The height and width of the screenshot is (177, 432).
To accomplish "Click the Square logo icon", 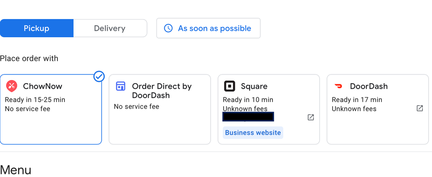I will pos(230,86).
